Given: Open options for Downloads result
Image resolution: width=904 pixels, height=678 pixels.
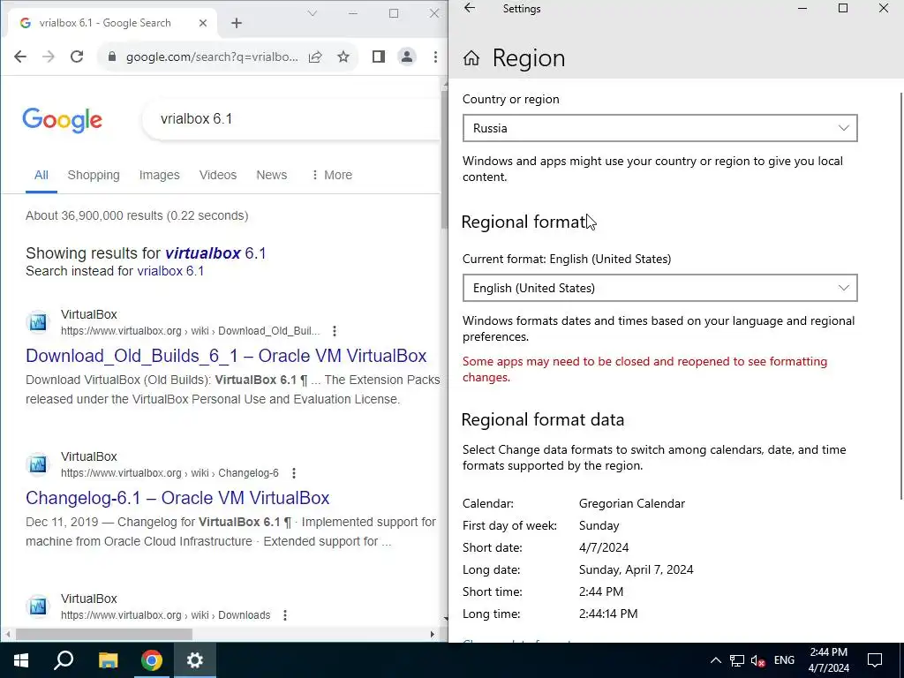Looking at the screenshot, I should click(x=285, y=615).
